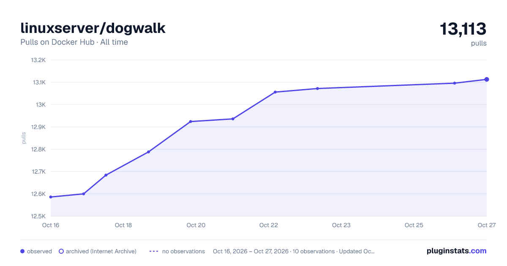Select the data point at Oct 22 peak
Screen dimensions: 507x266
275,92
